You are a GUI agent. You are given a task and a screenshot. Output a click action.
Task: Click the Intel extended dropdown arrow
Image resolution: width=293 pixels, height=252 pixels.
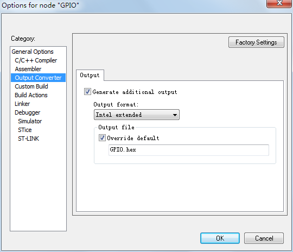tap(175, 115)
